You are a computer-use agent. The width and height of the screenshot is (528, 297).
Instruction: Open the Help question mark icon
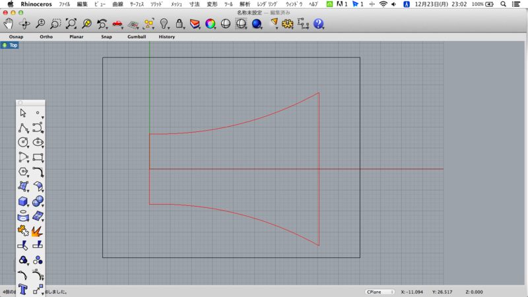pos(319,24)
